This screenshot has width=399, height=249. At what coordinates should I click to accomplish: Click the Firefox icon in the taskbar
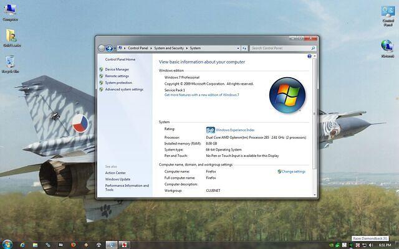[x=73, y=243]
